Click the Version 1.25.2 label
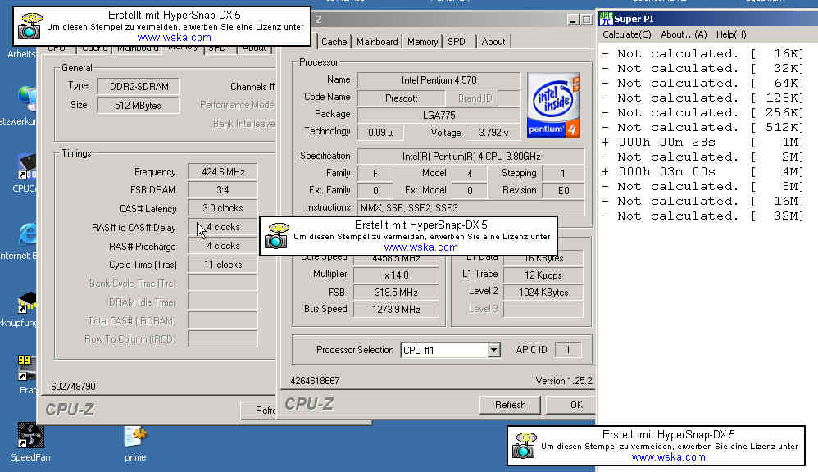This screenshot has height=472, width=818. click(x=564, y=381)
